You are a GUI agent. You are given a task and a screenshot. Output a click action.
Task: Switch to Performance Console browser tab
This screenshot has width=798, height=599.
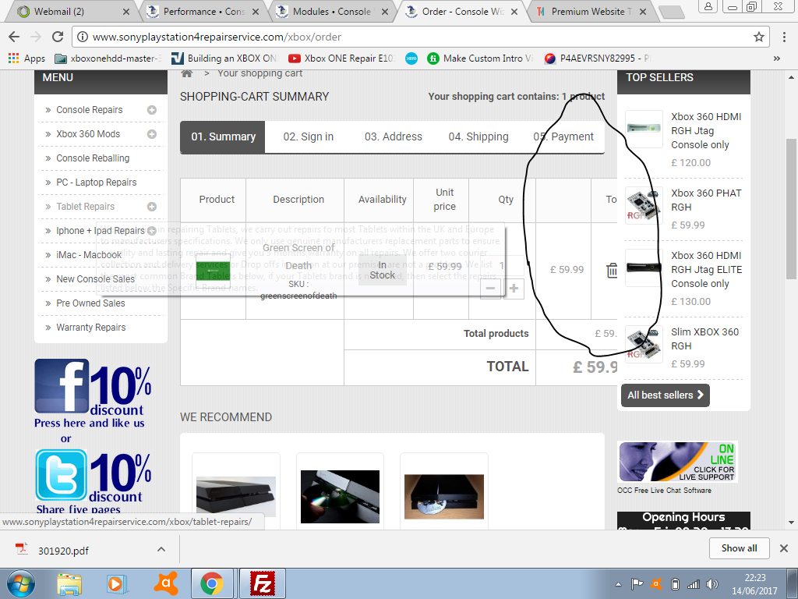(202, 11)
